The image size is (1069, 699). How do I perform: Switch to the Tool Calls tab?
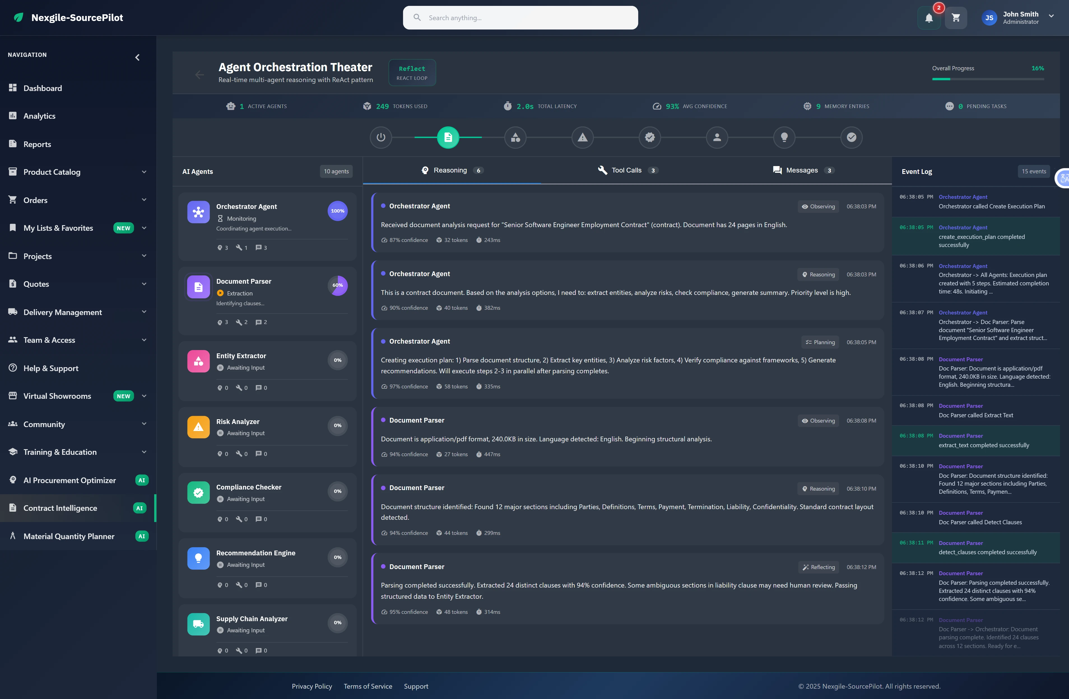click(x=627, y=170)
